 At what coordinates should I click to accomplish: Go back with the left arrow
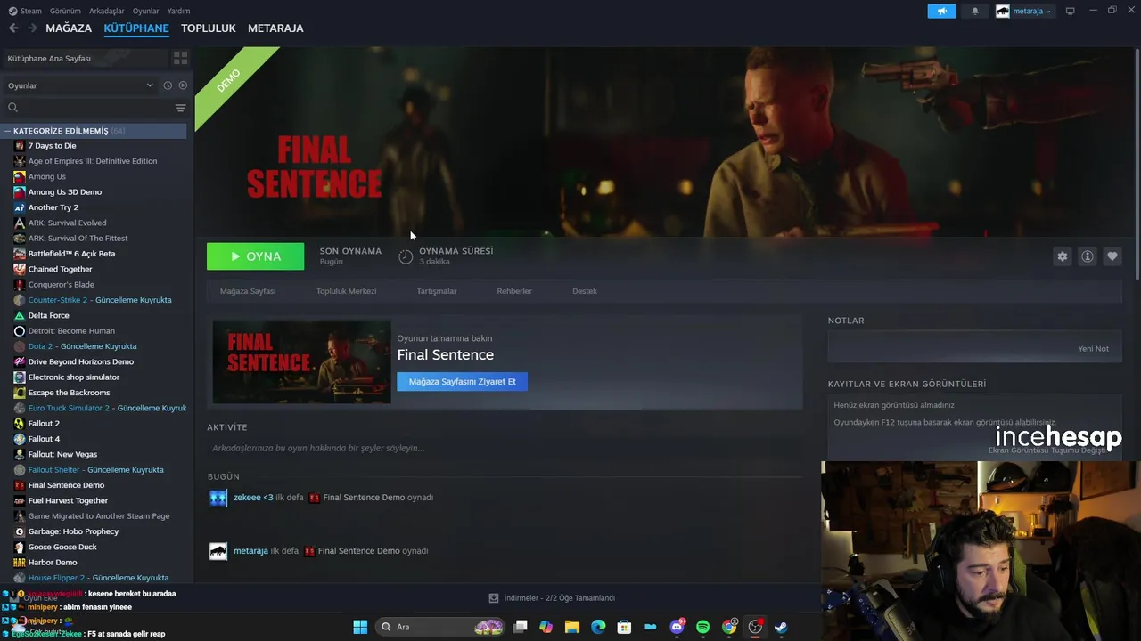pos(13,28)
